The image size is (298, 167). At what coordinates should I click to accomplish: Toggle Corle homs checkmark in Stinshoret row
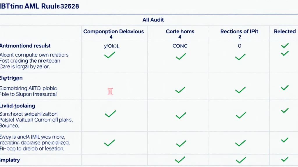[x=181, y=115]
